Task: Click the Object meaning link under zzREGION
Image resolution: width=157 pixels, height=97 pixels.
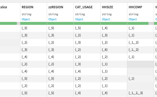Action: coord(52,19)
